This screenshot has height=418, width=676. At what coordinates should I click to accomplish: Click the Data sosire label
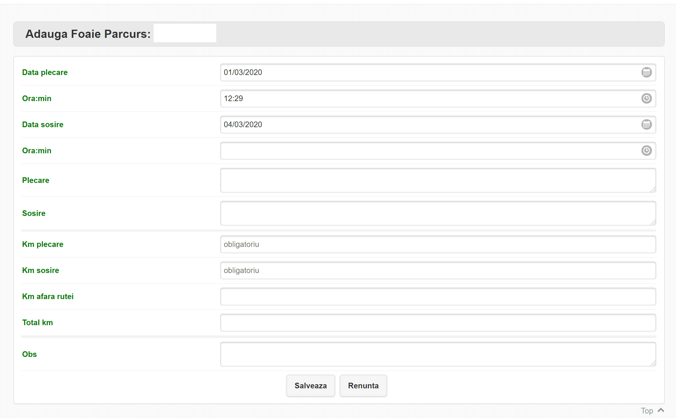(42, 124)
